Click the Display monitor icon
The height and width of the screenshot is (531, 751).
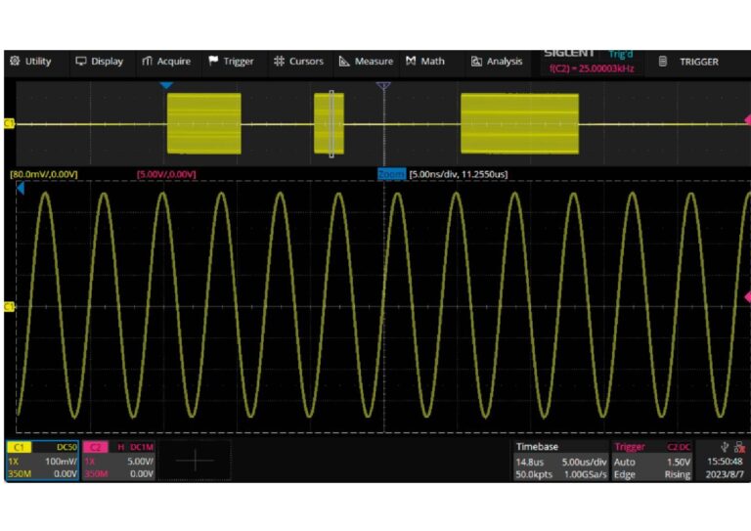81,61
